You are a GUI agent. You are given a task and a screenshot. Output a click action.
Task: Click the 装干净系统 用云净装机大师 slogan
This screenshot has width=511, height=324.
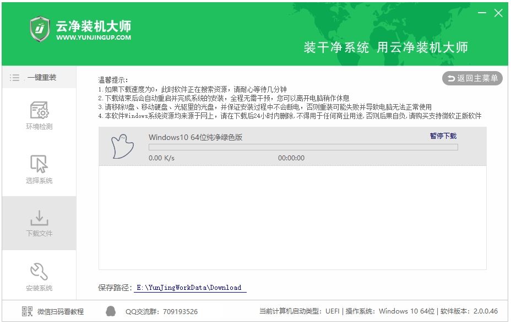[386, 47]
